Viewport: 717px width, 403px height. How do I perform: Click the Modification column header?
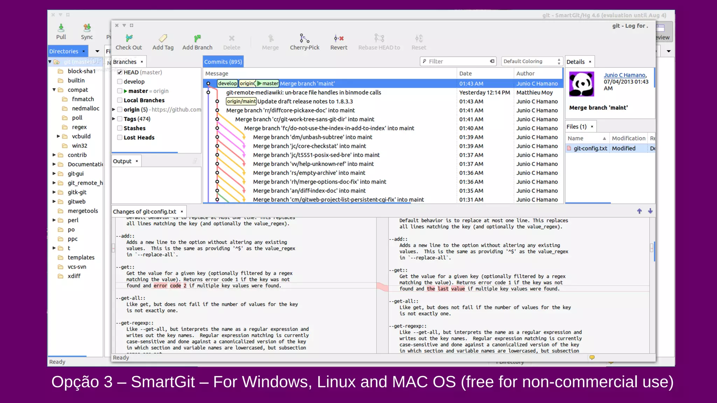628,139
